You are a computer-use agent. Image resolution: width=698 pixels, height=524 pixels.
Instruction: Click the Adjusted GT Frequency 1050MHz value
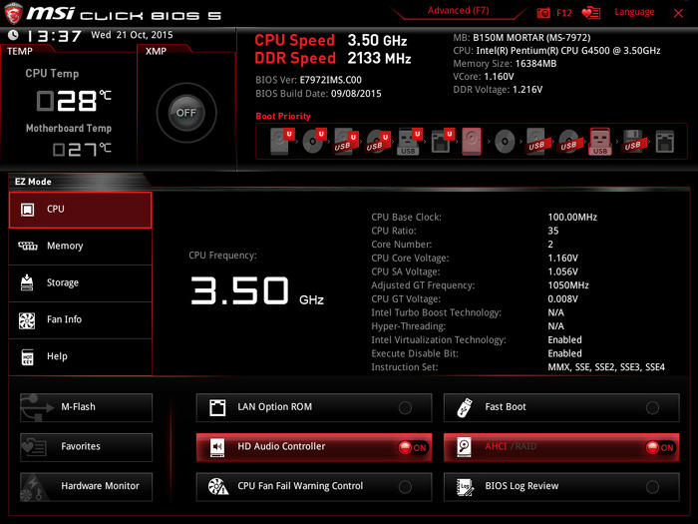pyautogui.click(x=568, y=285)
